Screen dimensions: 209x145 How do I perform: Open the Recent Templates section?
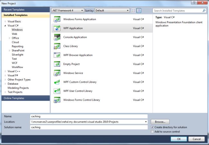[26, 10]
